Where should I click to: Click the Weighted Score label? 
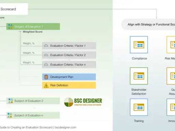click(33, 32)
